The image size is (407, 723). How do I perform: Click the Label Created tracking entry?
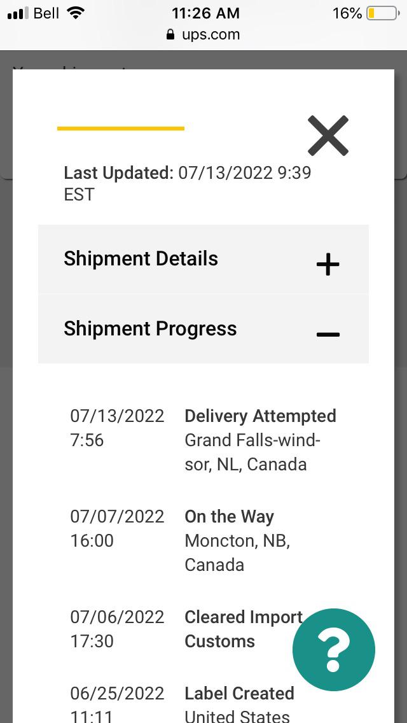tap(238, 693)
